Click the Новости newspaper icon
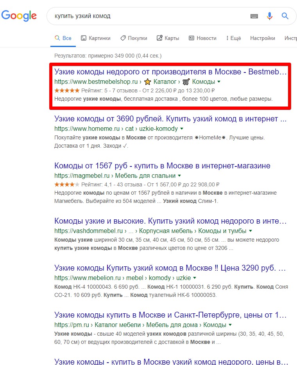The height and width of the screenshot is (365, 297). (191, 38)
